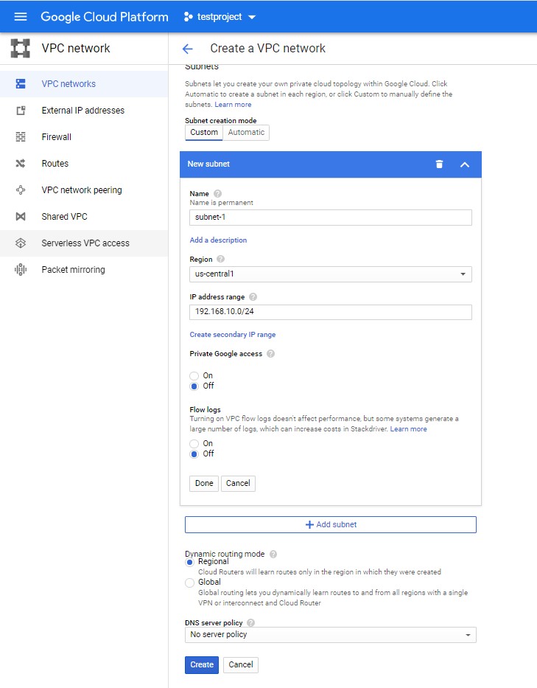Open the DNS server policy dropdown
Viewport: 537px width, 688px height.
tap(331, 635)
